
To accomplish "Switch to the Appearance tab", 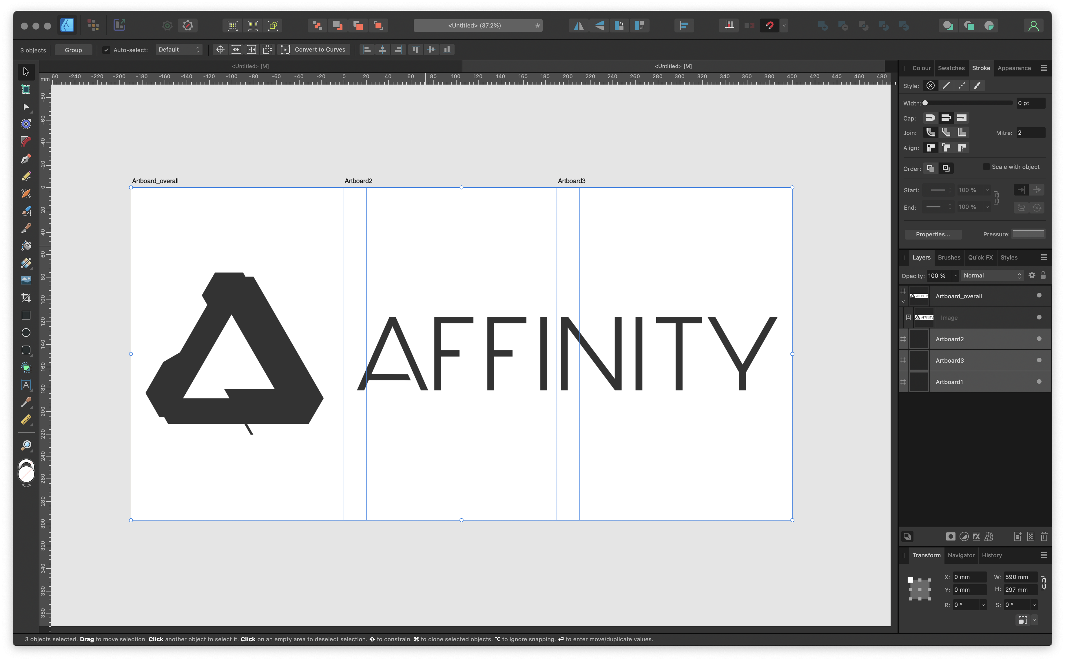I will (x=1014, y=68).
